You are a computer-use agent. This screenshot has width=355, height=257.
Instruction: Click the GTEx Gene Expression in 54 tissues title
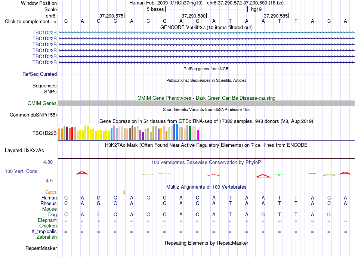pos(206,121)
